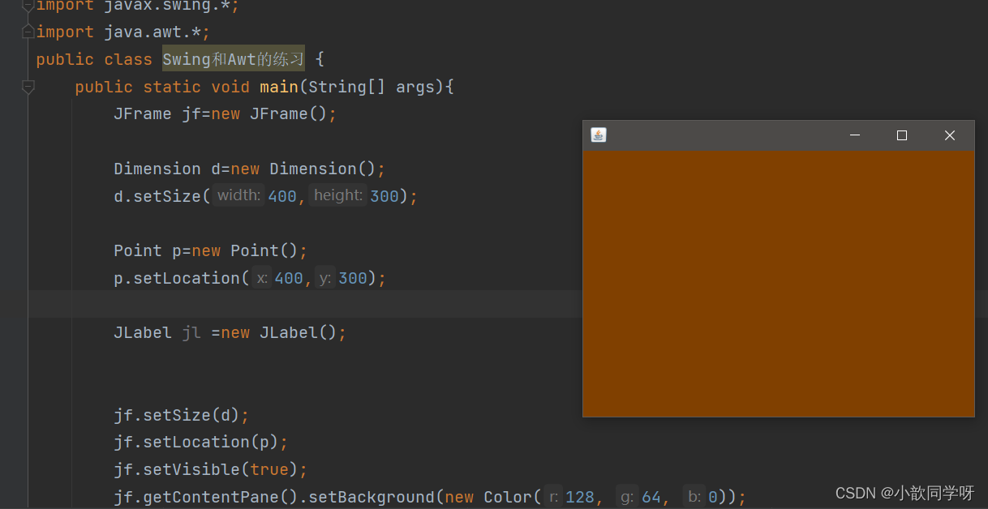
Task: Click the width value 400 in setSize
Action: (x=282, y=196)
